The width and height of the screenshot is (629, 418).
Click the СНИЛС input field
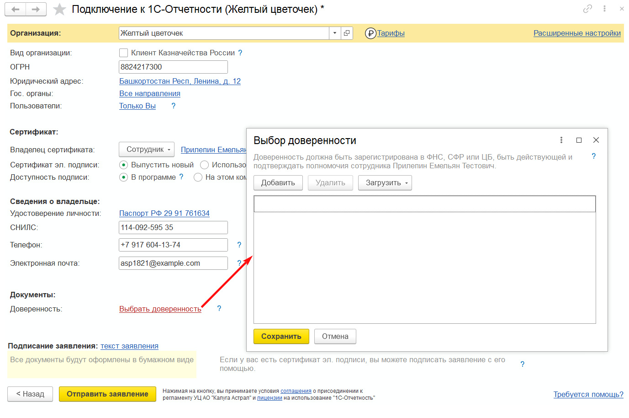[x=173, y=227]
